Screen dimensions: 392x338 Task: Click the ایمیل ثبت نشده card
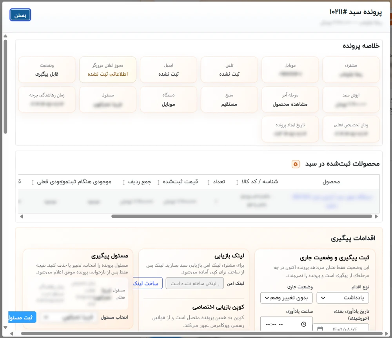pos(169,69)
